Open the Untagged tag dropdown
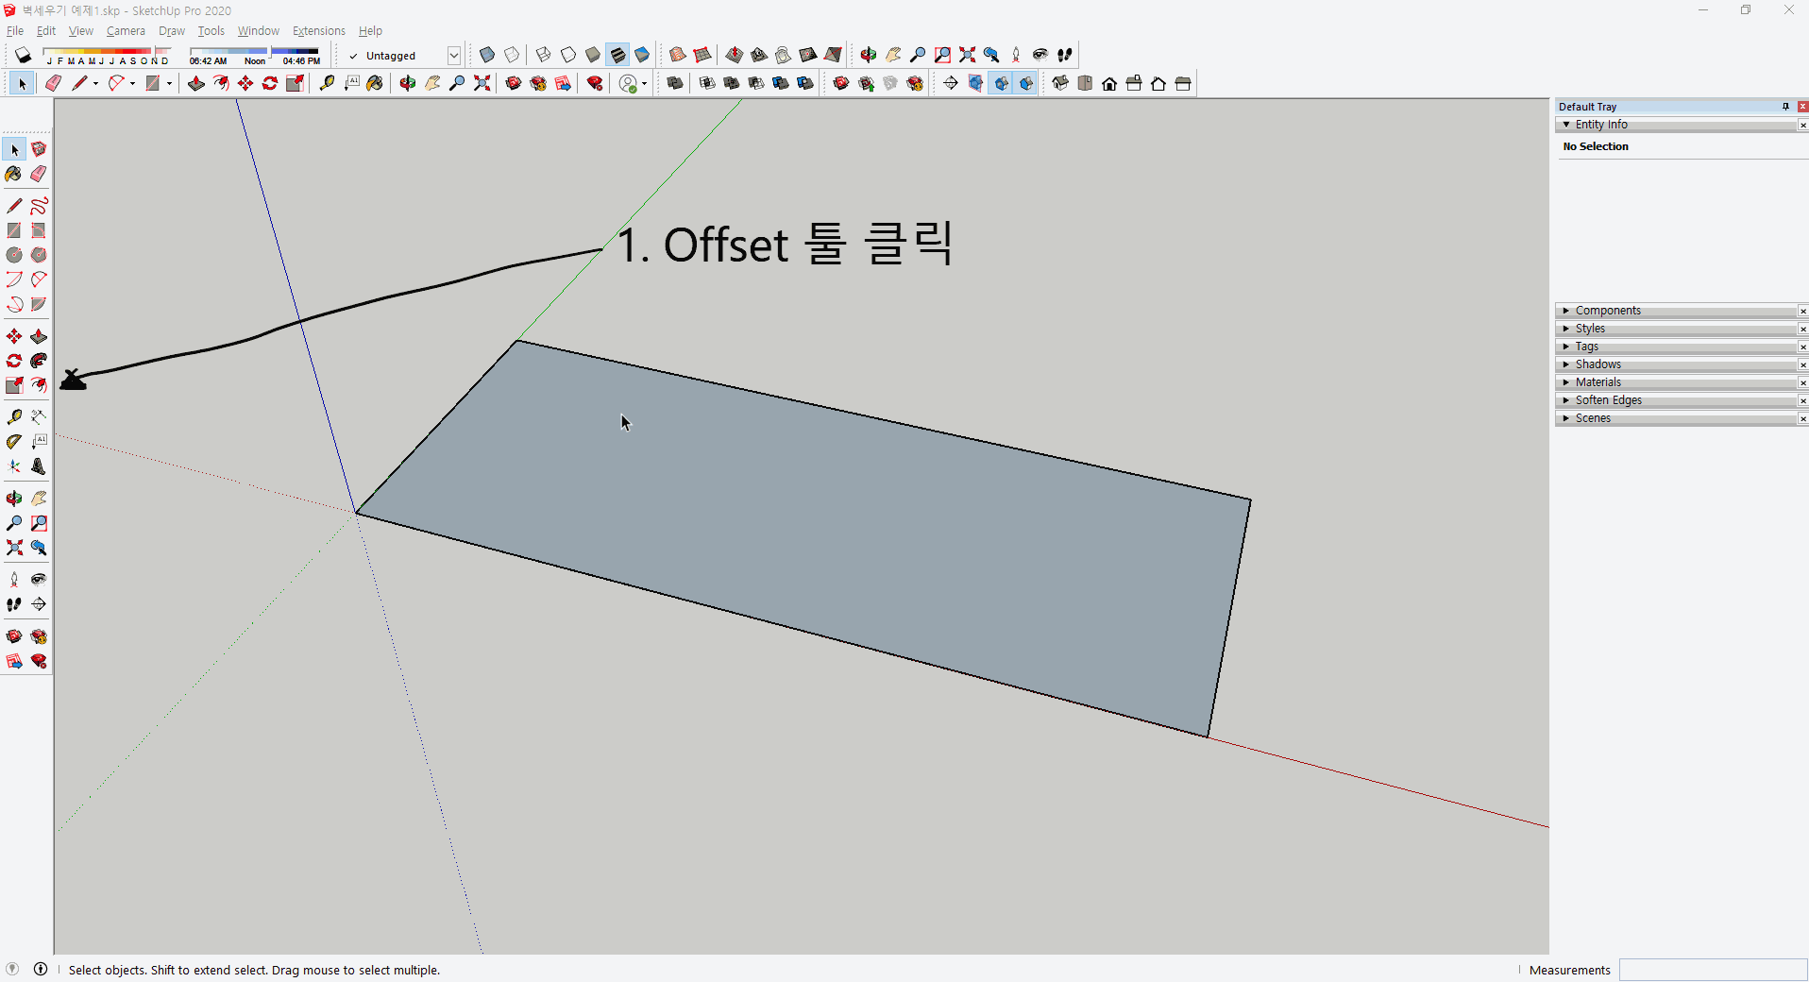This screenshot has width=1809, height=982. 453,55
